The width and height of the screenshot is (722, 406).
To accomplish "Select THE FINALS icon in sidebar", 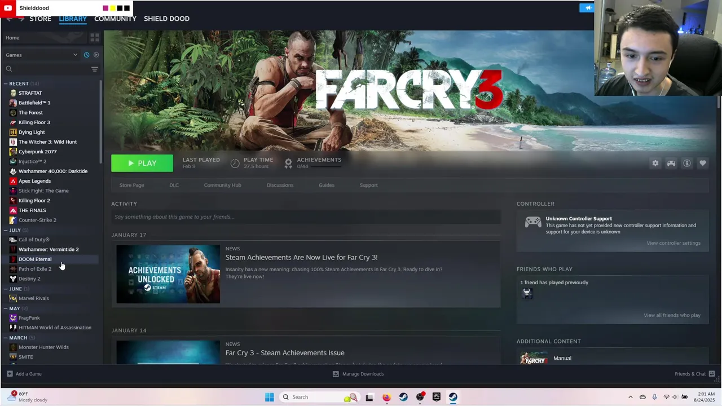I will click(13, 210).
